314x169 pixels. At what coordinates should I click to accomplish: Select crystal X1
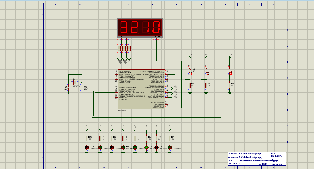[75, 82]
